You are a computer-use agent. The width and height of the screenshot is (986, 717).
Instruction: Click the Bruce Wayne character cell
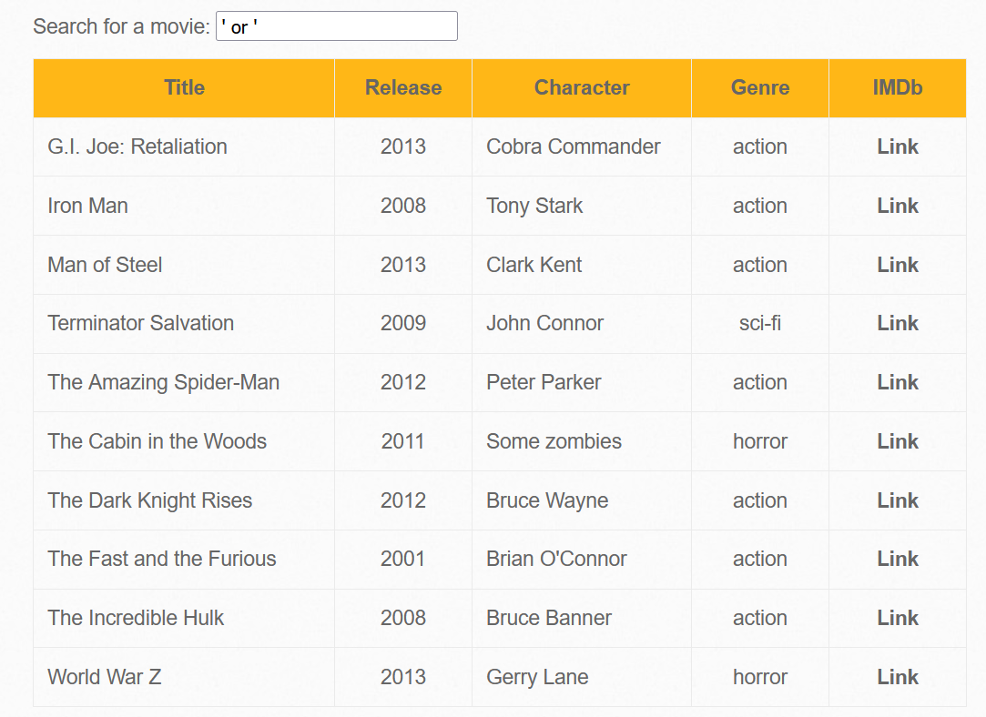pyautogui.click(x=582, y=500)
